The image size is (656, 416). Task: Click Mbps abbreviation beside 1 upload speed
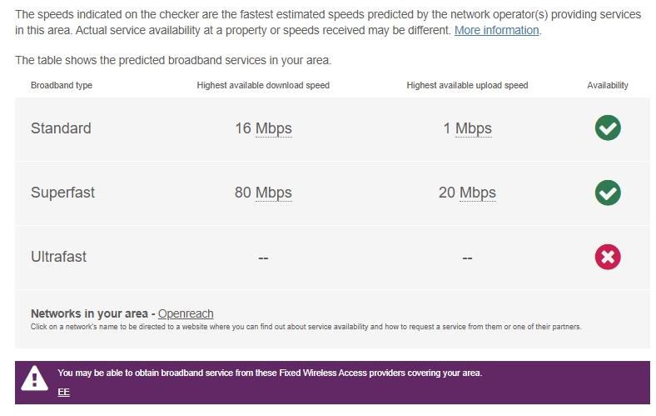[x=473, y=128]
